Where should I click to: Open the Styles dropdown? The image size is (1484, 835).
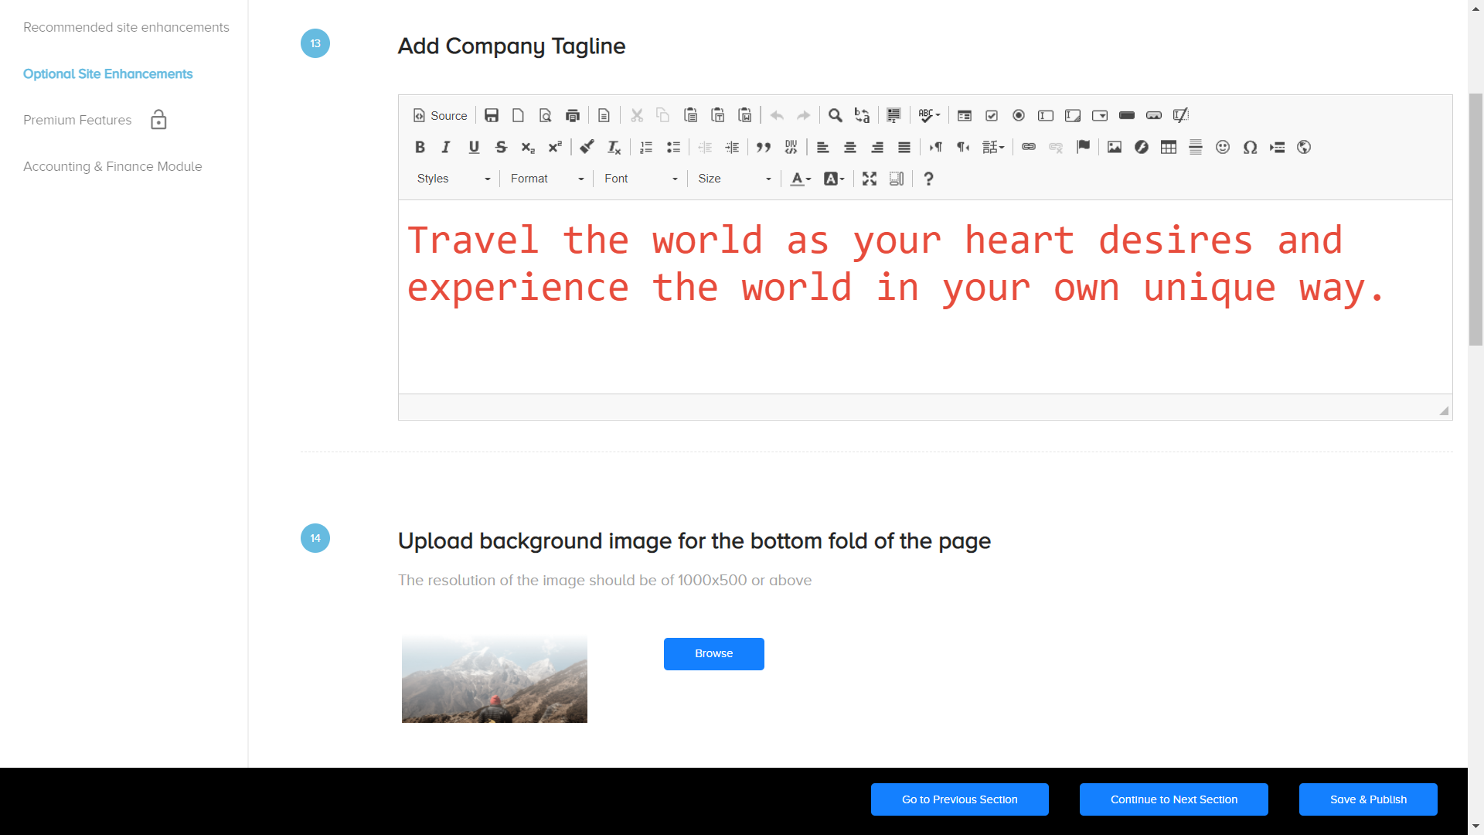[x=454, y=179]
